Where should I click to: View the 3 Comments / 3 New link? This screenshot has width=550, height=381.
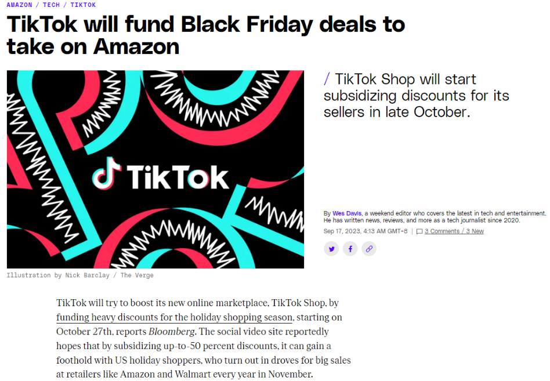pos(454,231)
